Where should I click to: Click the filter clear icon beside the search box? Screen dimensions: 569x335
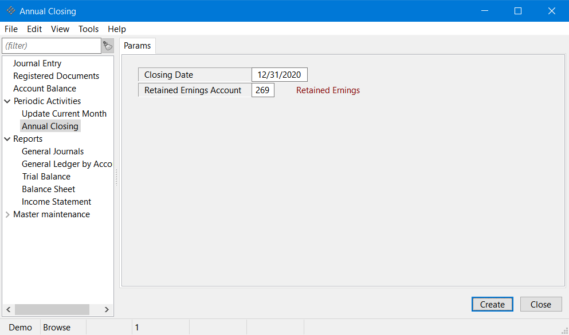click(x=108, y=46)
